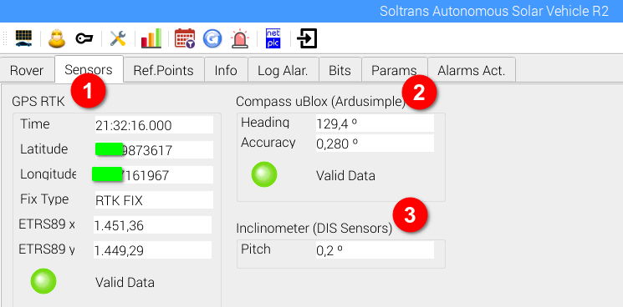Open the red alarm siren icon

point(240,38)
